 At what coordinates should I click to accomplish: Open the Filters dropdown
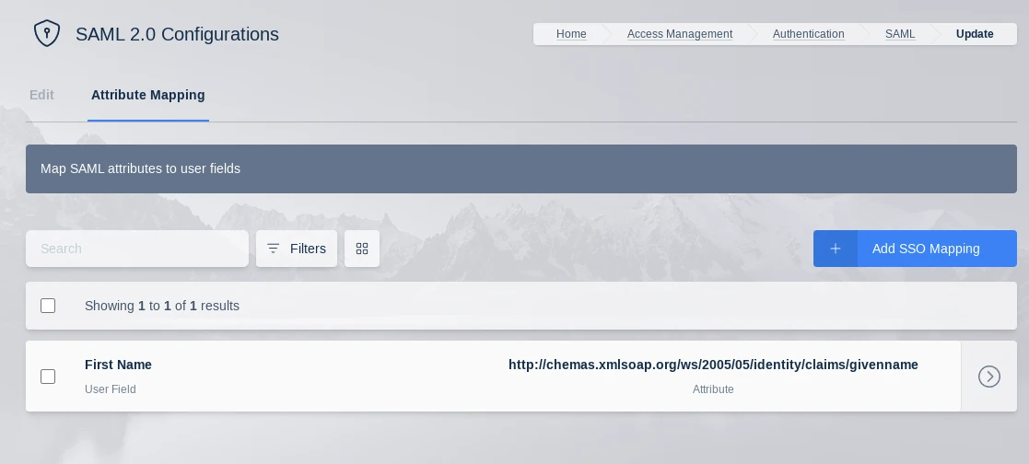pos(297,249)
